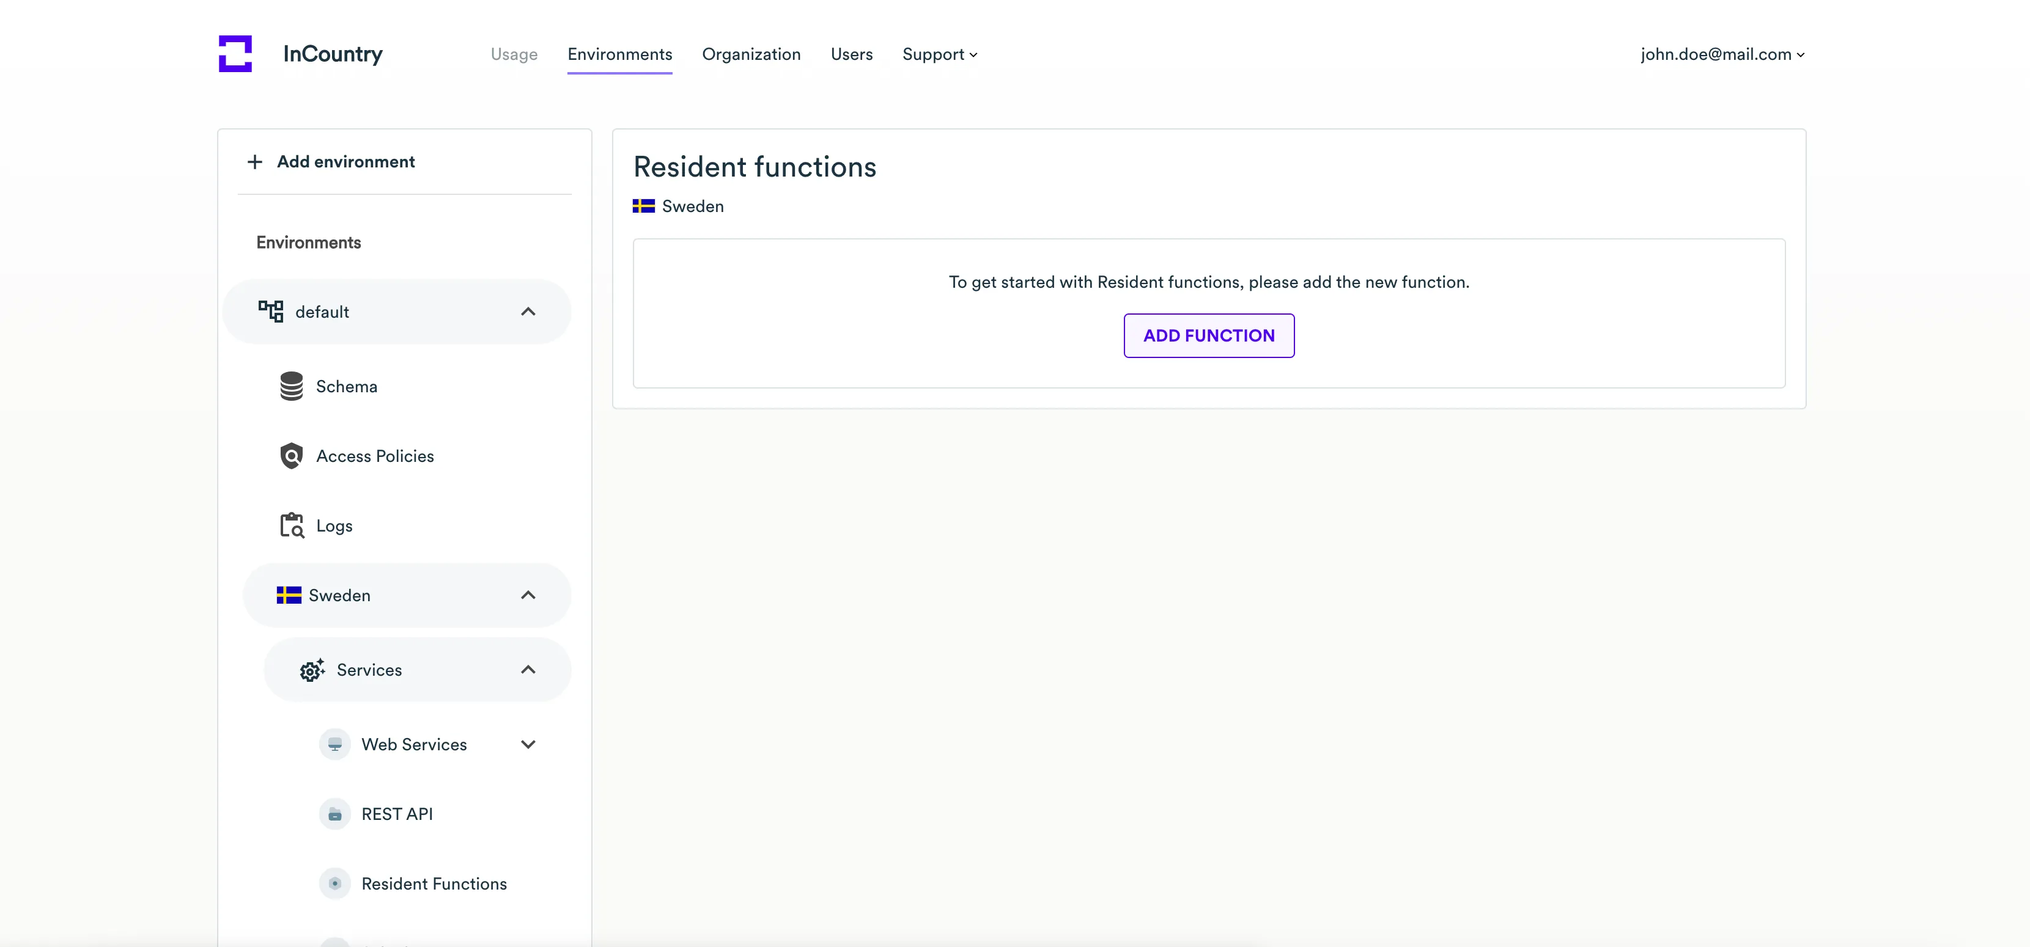2030x947 pixels.
Task: Click the Schema database icon
Action: click(x=292, y=386)
